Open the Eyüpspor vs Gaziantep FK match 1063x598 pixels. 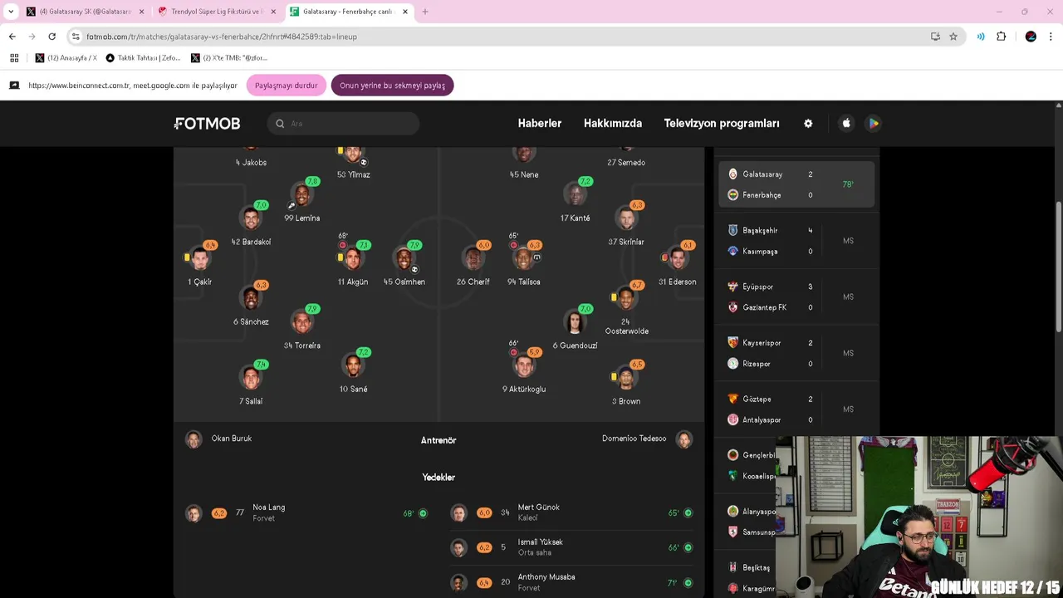click(796, 297)
